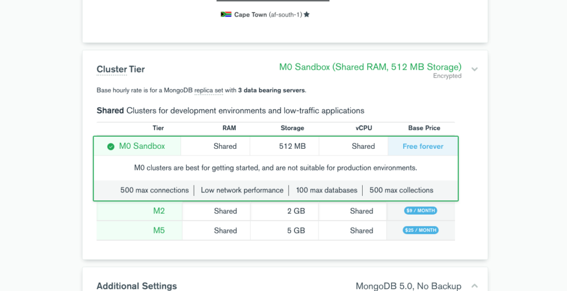Click Low network performance text
This screenshot has height=291, width=567.
click(242, 190)
